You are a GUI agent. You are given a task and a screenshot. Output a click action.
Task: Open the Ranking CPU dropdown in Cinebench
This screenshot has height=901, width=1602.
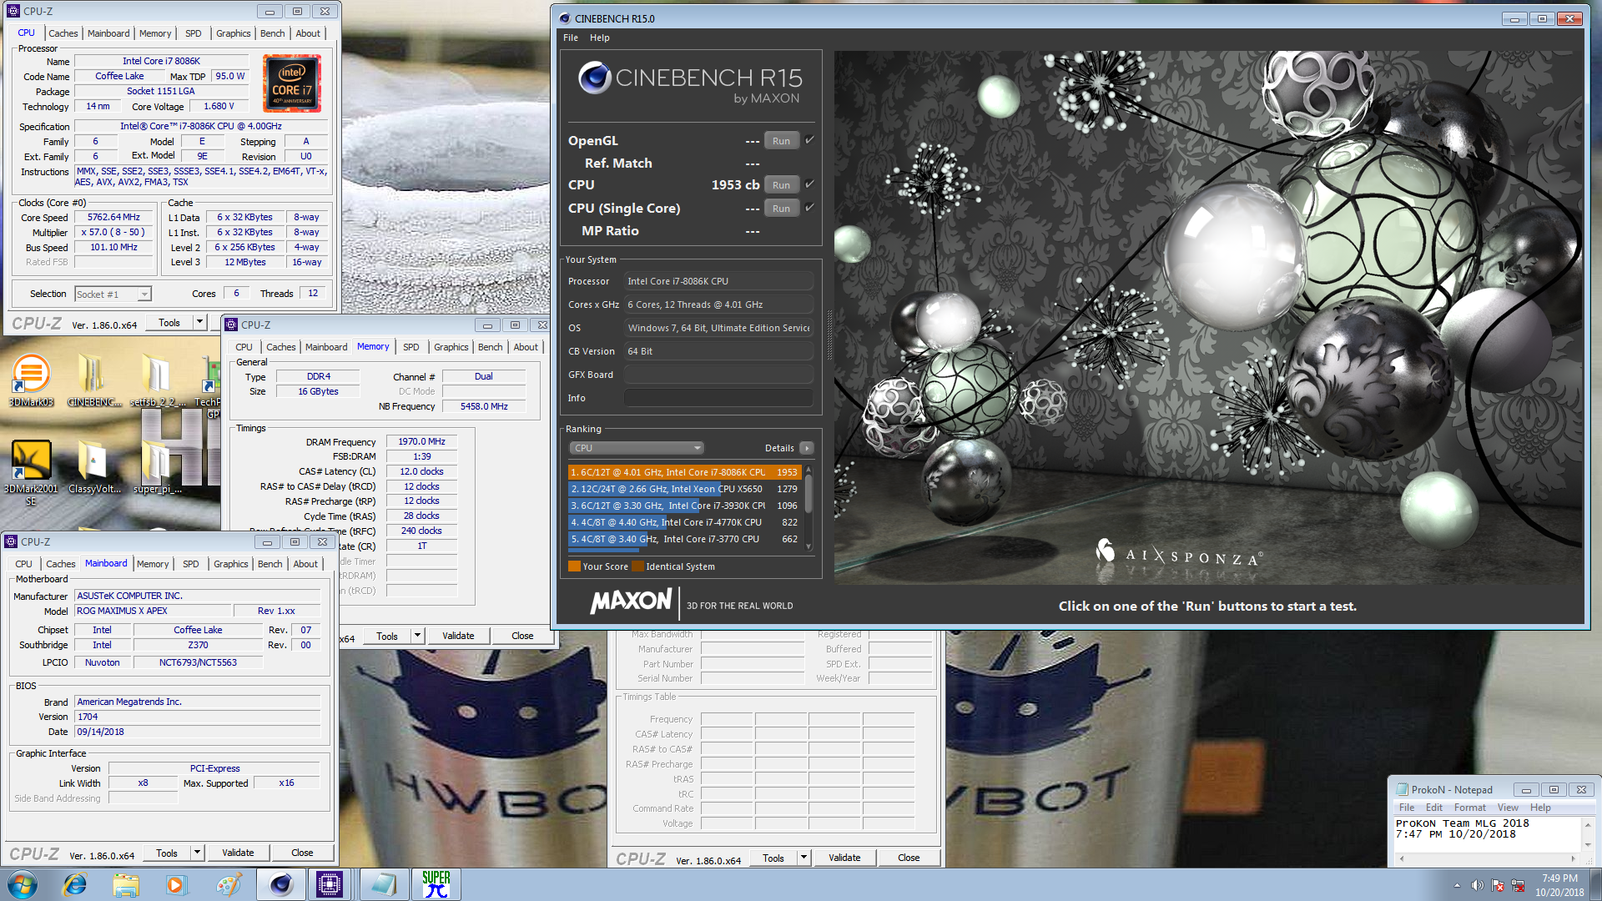click(x=637, y=448)
